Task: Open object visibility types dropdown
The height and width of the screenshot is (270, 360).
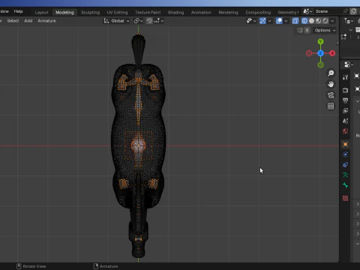Action: pyautogui.click(x=251, y=21)
